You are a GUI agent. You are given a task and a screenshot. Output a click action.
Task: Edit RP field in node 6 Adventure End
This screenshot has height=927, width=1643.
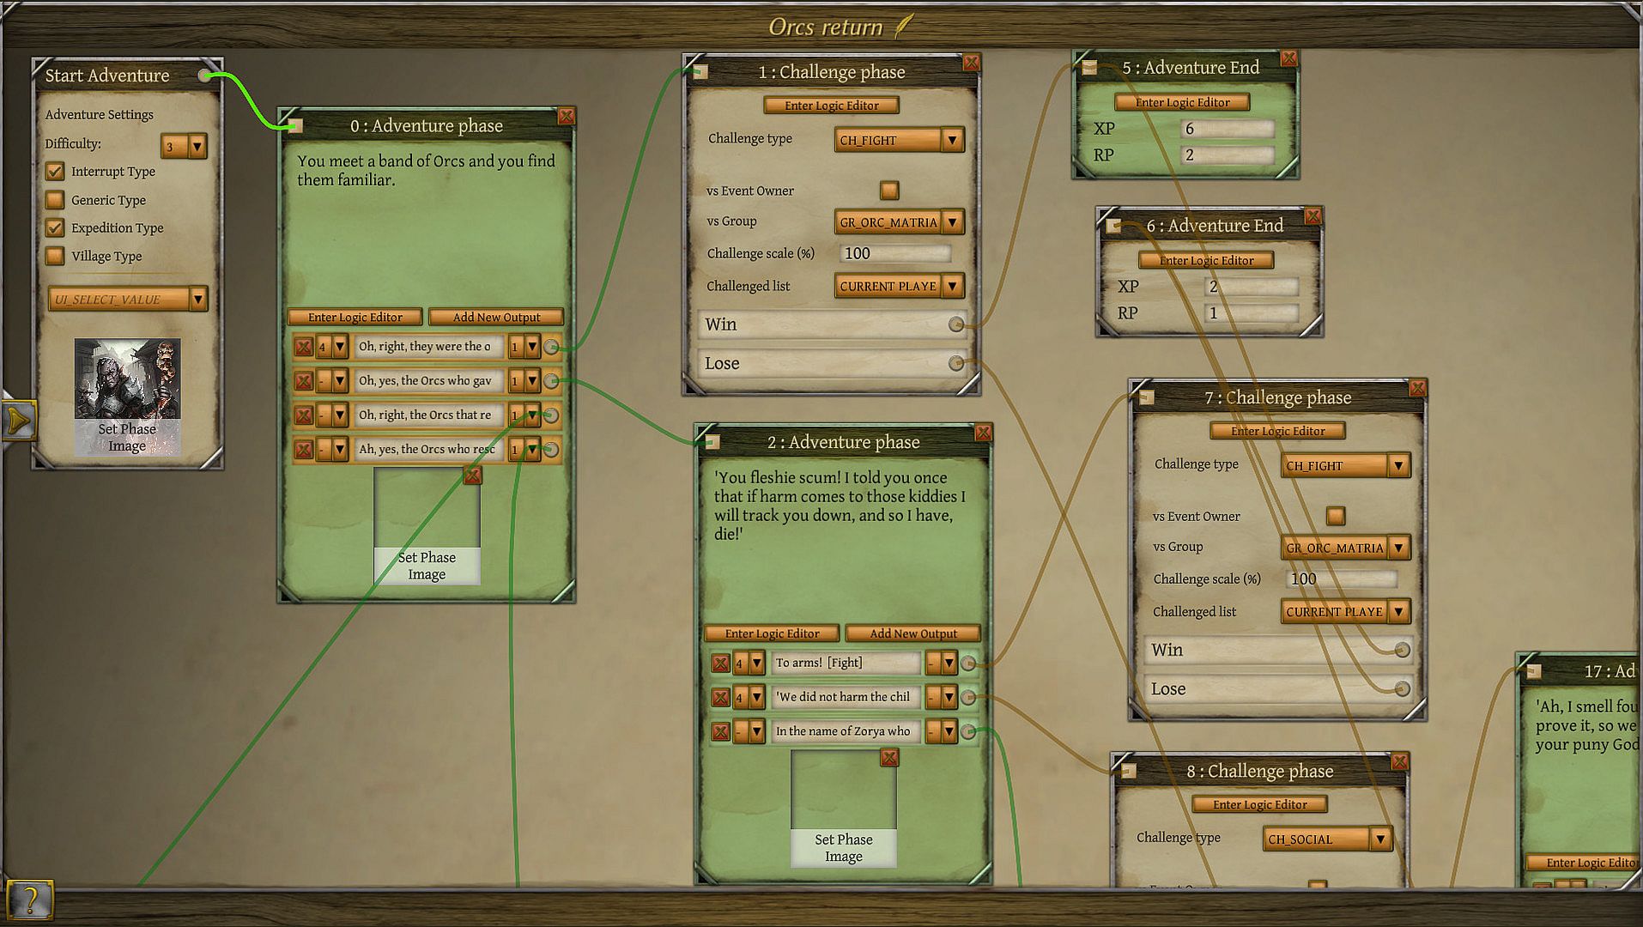[1252, 313]
